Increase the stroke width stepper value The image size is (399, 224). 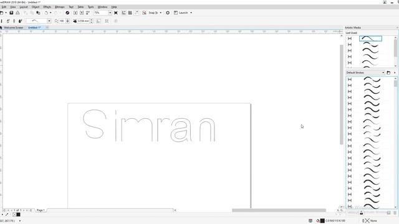click(92, 20)
